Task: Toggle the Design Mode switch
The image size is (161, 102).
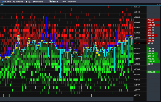Action: (64, 2)
